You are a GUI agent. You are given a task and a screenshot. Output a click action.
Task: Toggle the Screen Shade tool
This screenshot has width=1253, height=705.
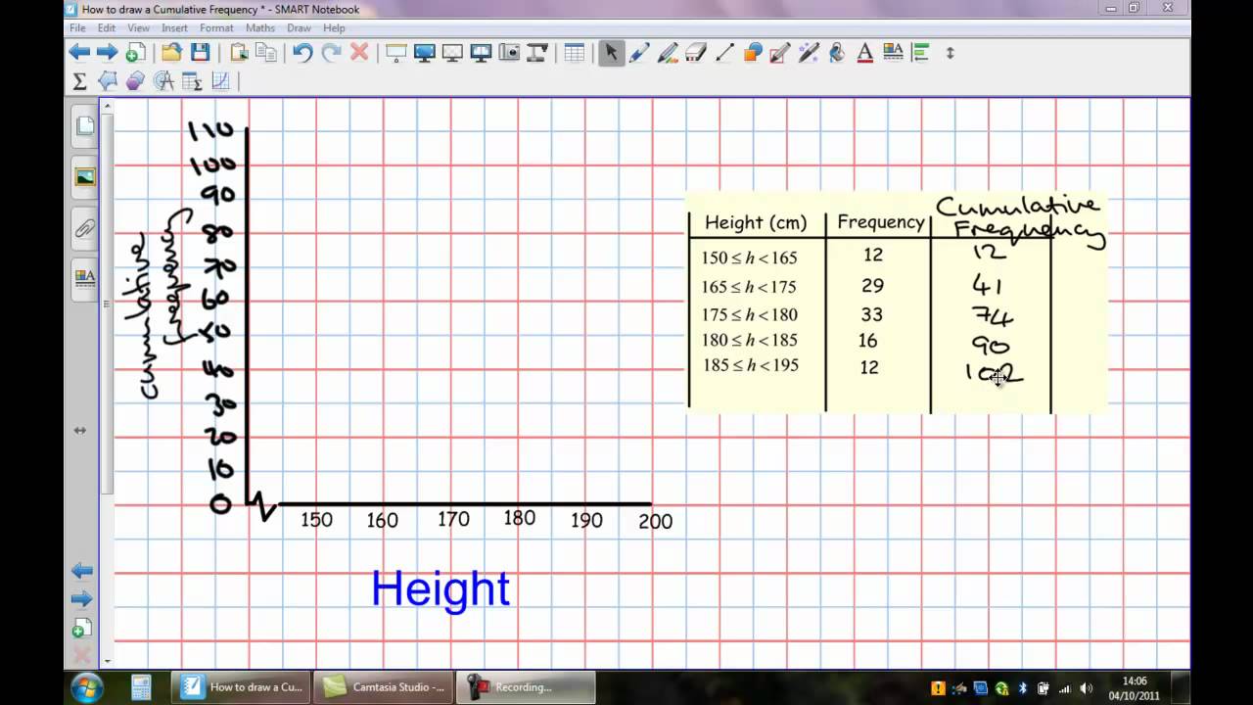coord(396,53)
